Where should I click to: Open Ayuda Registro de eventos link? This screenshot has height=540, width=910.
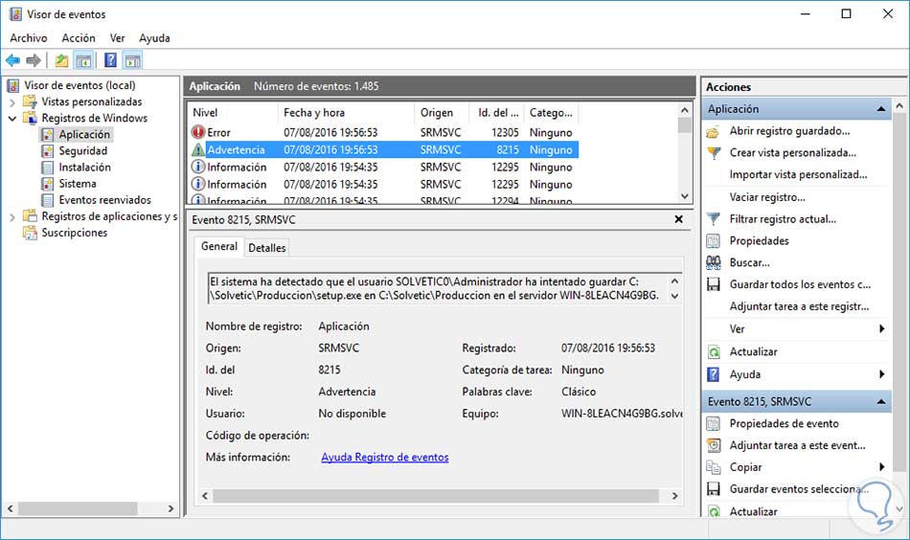[385, 457]
